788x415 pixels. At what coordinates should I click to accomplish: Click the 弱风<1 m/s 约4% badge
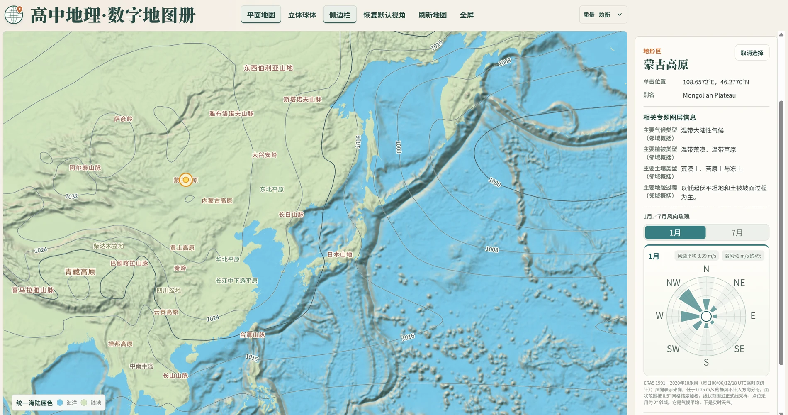[743, 256]
